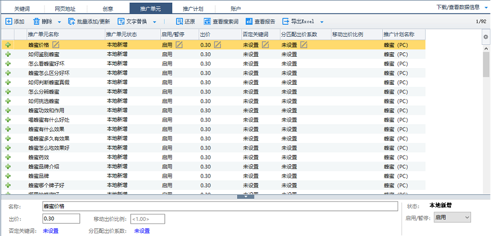Select the 蜂蜜有什么效果 row
This screenshot has width=491, height=236.
pyautogui.click(x=213, y=129)
